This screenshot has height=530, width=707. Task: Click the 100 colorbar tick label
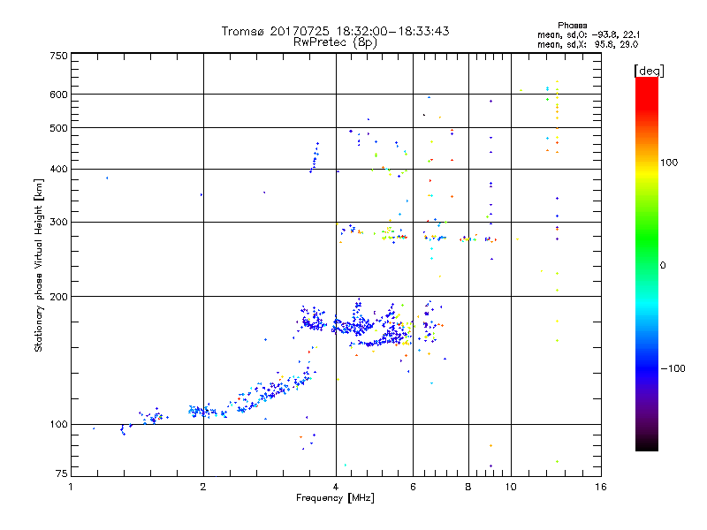pos(669,163)
